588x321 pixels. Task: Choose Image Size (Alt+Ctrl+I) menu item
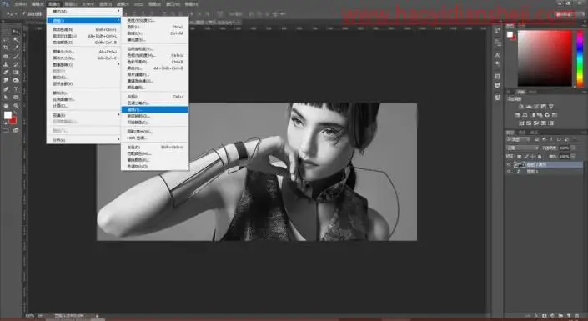pyautogui.click(x=83, y=52)
